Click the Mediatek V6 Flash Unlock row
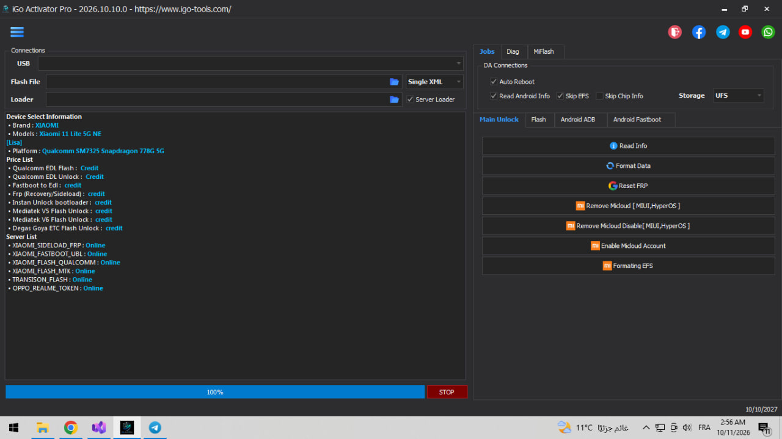The width and height of the screenshot is (782, 439). click(60, 219)
